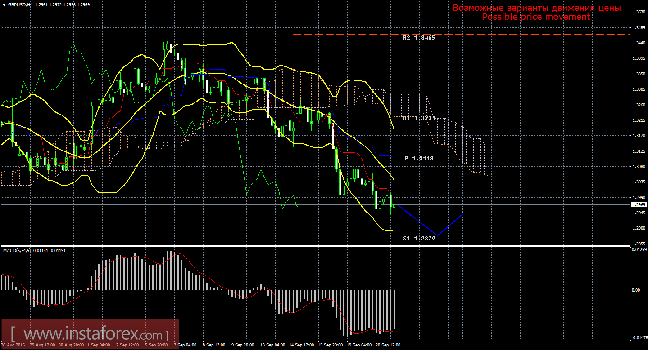Click the 'Possible price movement' caption
This screenshot has height=350, width=648.
(536, 17)
